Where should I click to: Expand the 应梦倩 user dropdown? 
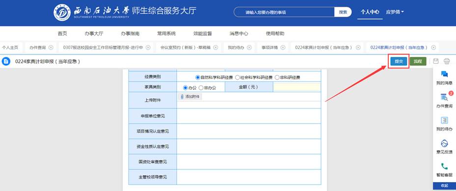395,12
